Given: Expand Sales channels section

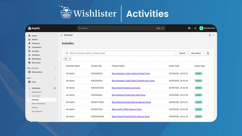Looking at the screenshot, I should click(x=55, y=68).
